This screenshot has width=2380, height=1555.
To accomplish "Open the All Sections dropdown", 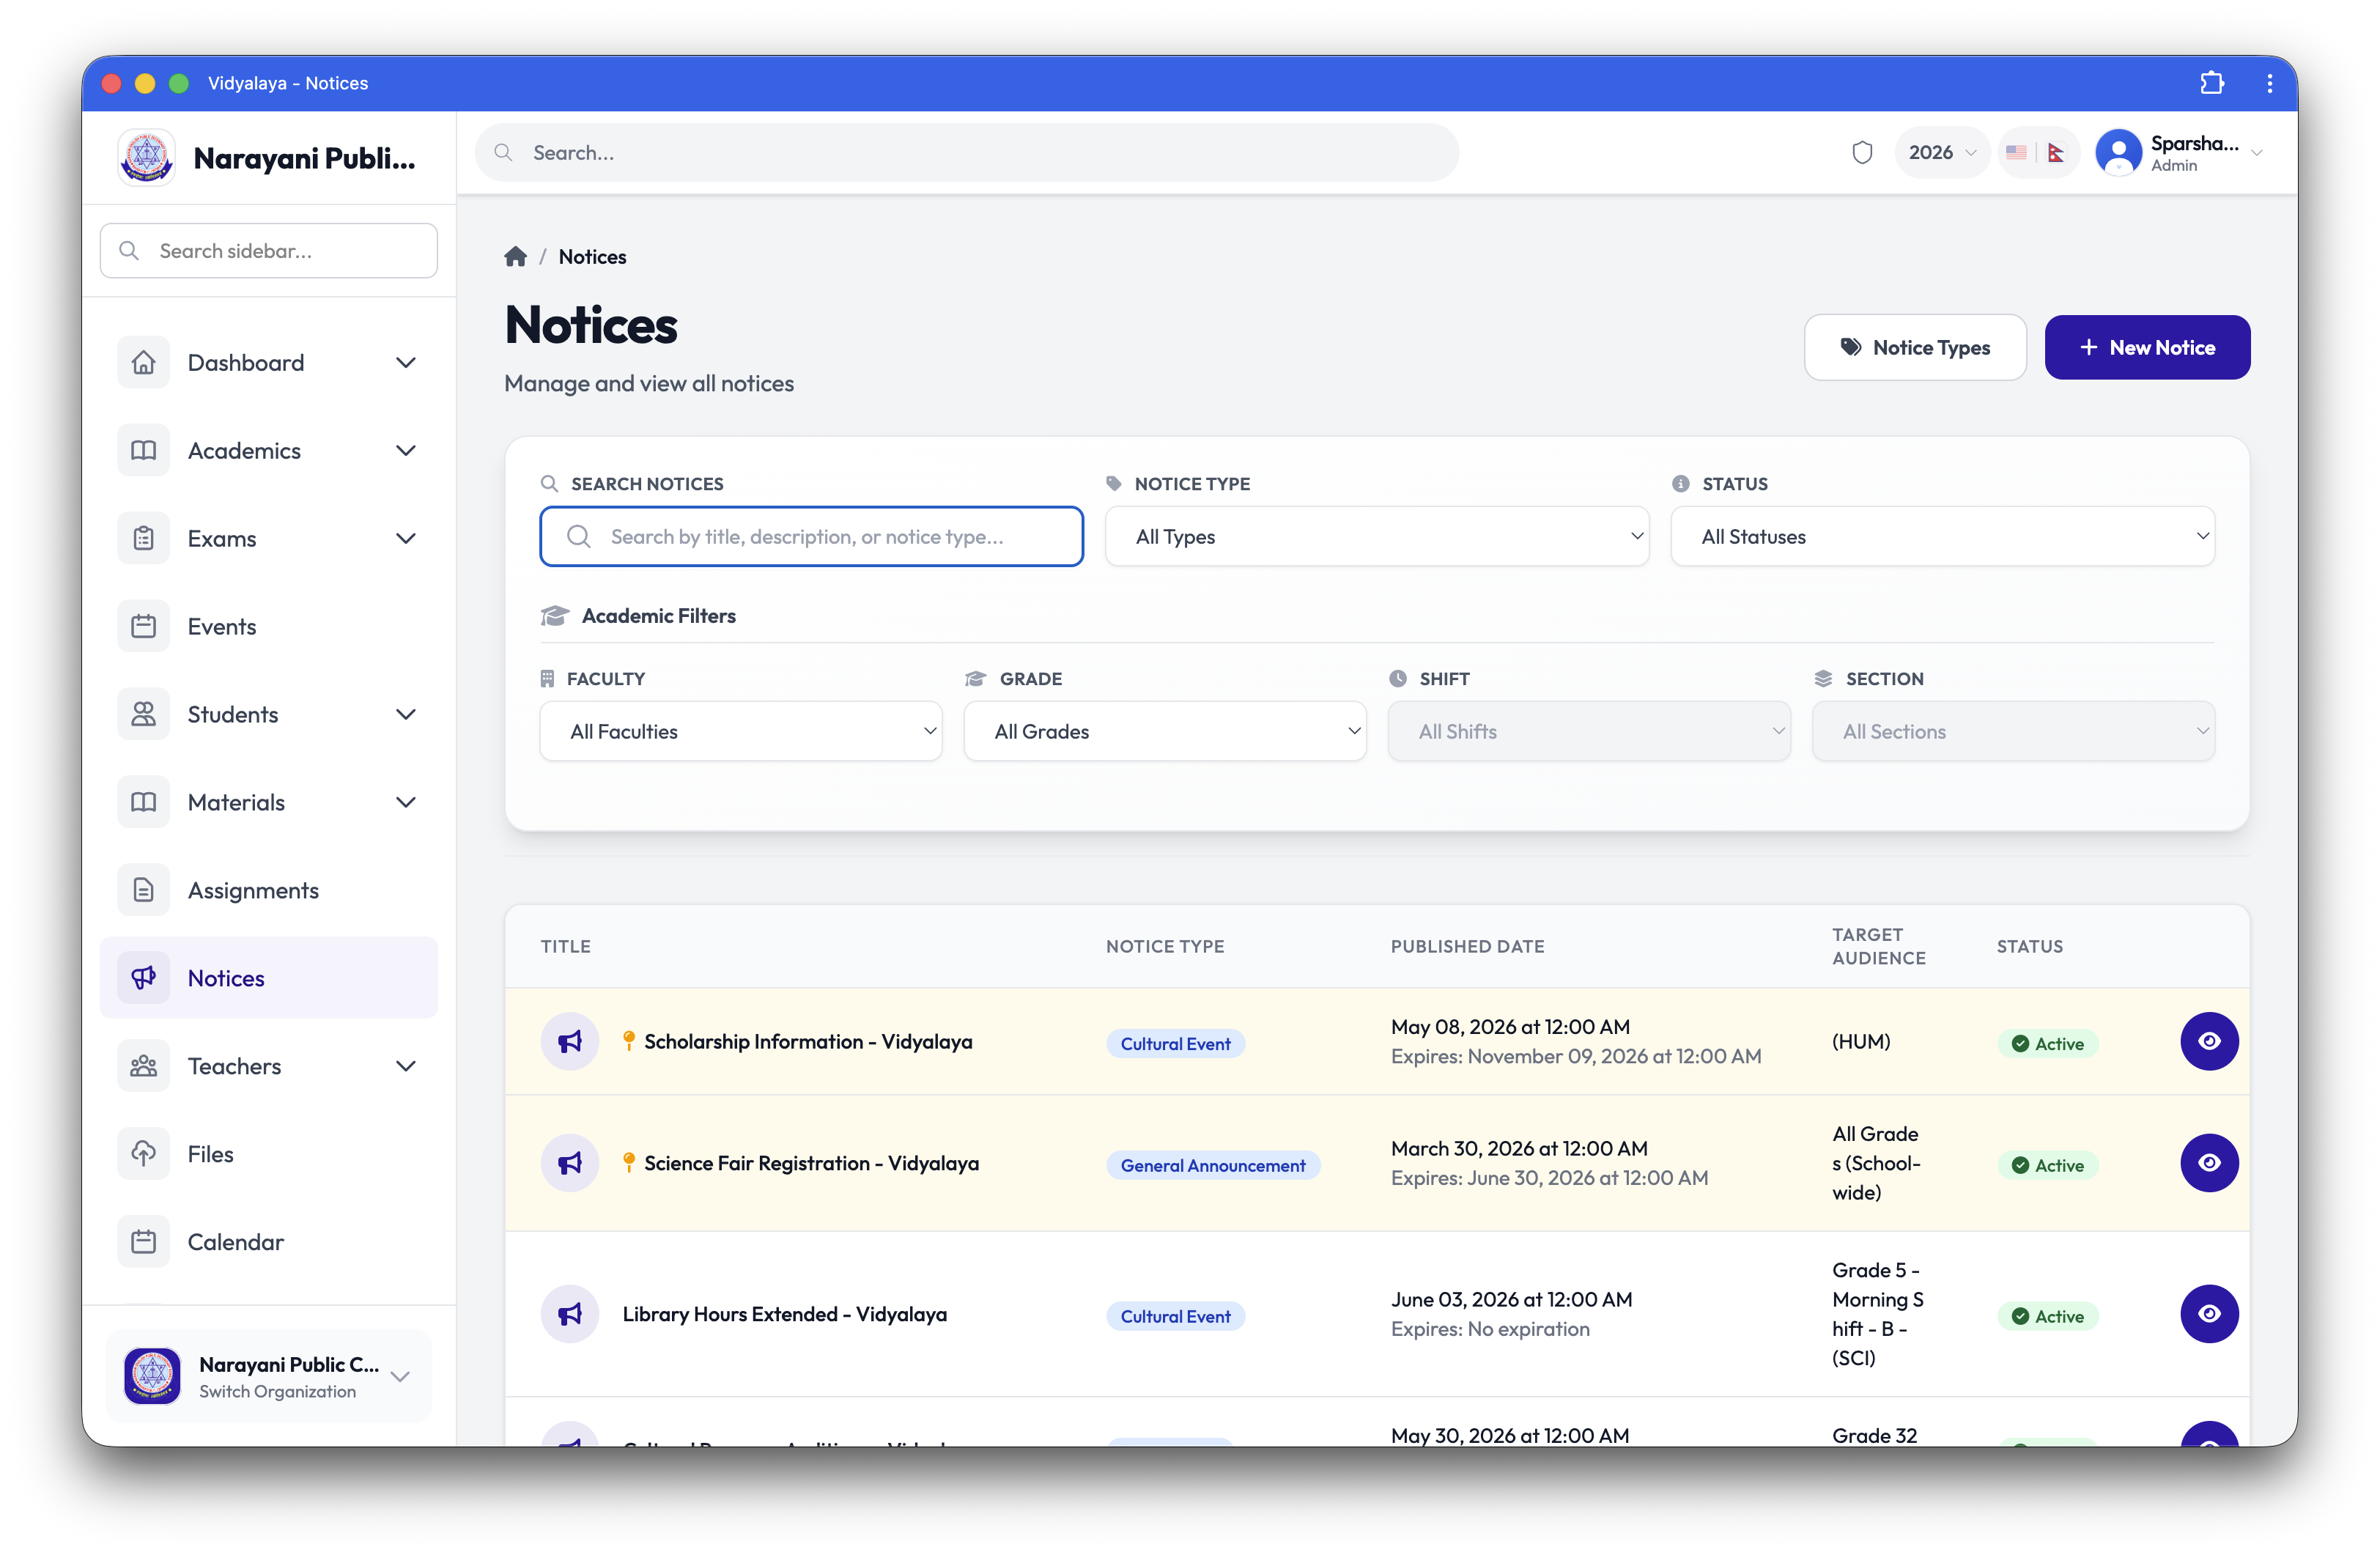I will (2013, 732).
